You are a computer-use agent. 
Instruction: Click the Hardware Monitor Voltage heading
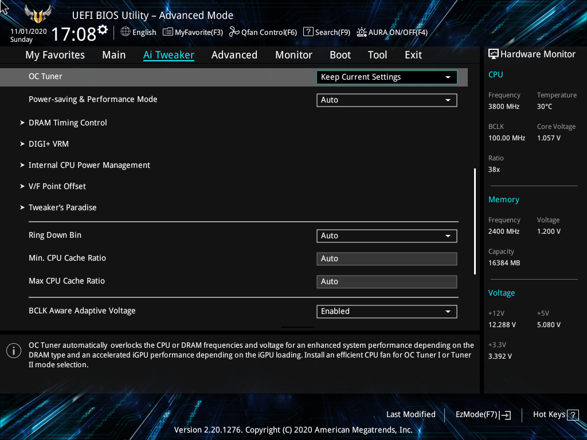click(501, 293)
